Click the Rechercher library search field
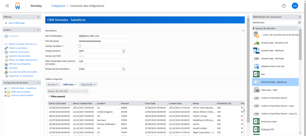Viewport: 306px width, 136px height. tap(280, 23)
